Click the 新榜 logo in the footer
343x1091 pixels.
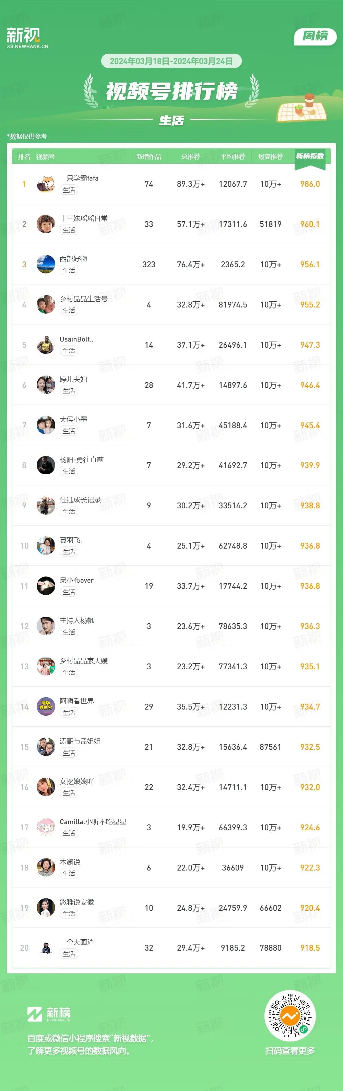pyautogui.click(x=49, y=1014)
